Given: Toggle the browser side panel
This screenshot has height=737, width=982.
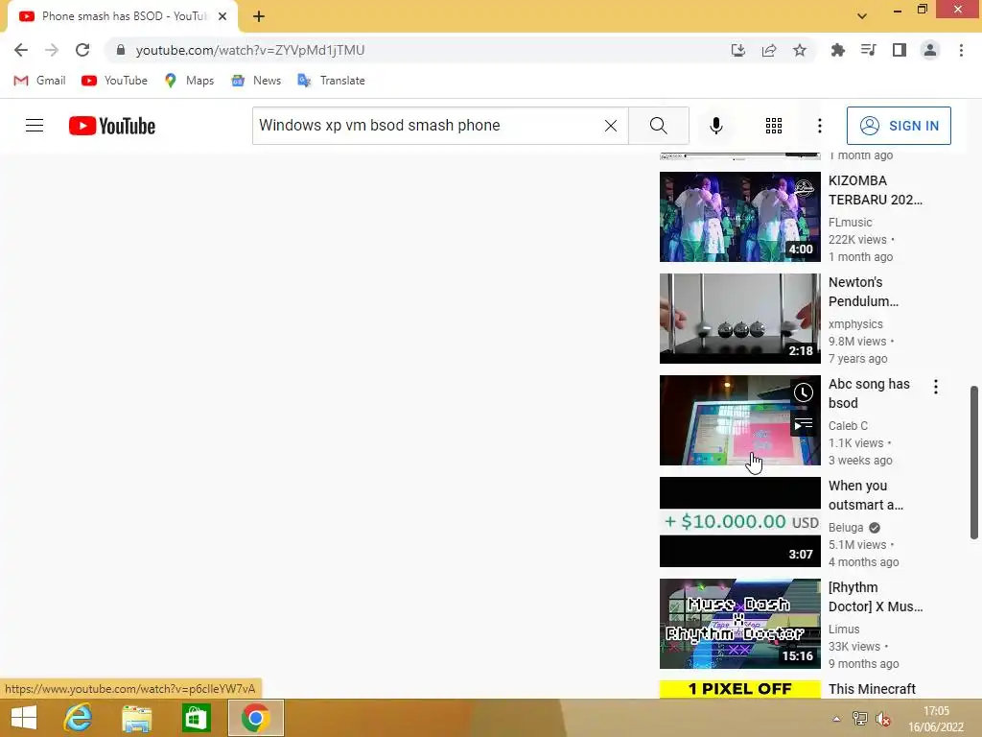Looking at the screenshot, I should click(900, 50).
